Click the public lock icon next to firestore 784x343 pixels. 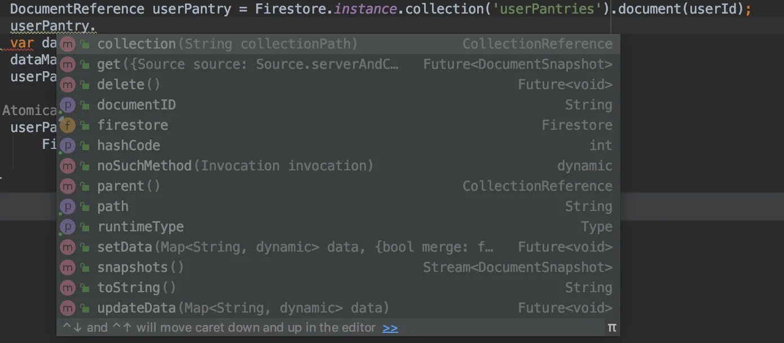[x=85, y=125]
